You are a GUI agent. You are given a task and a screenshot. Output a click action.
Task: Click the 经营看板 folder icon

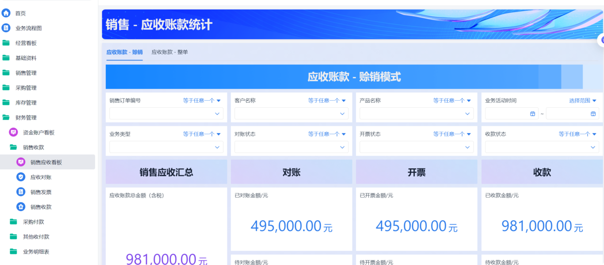(6, 43)
